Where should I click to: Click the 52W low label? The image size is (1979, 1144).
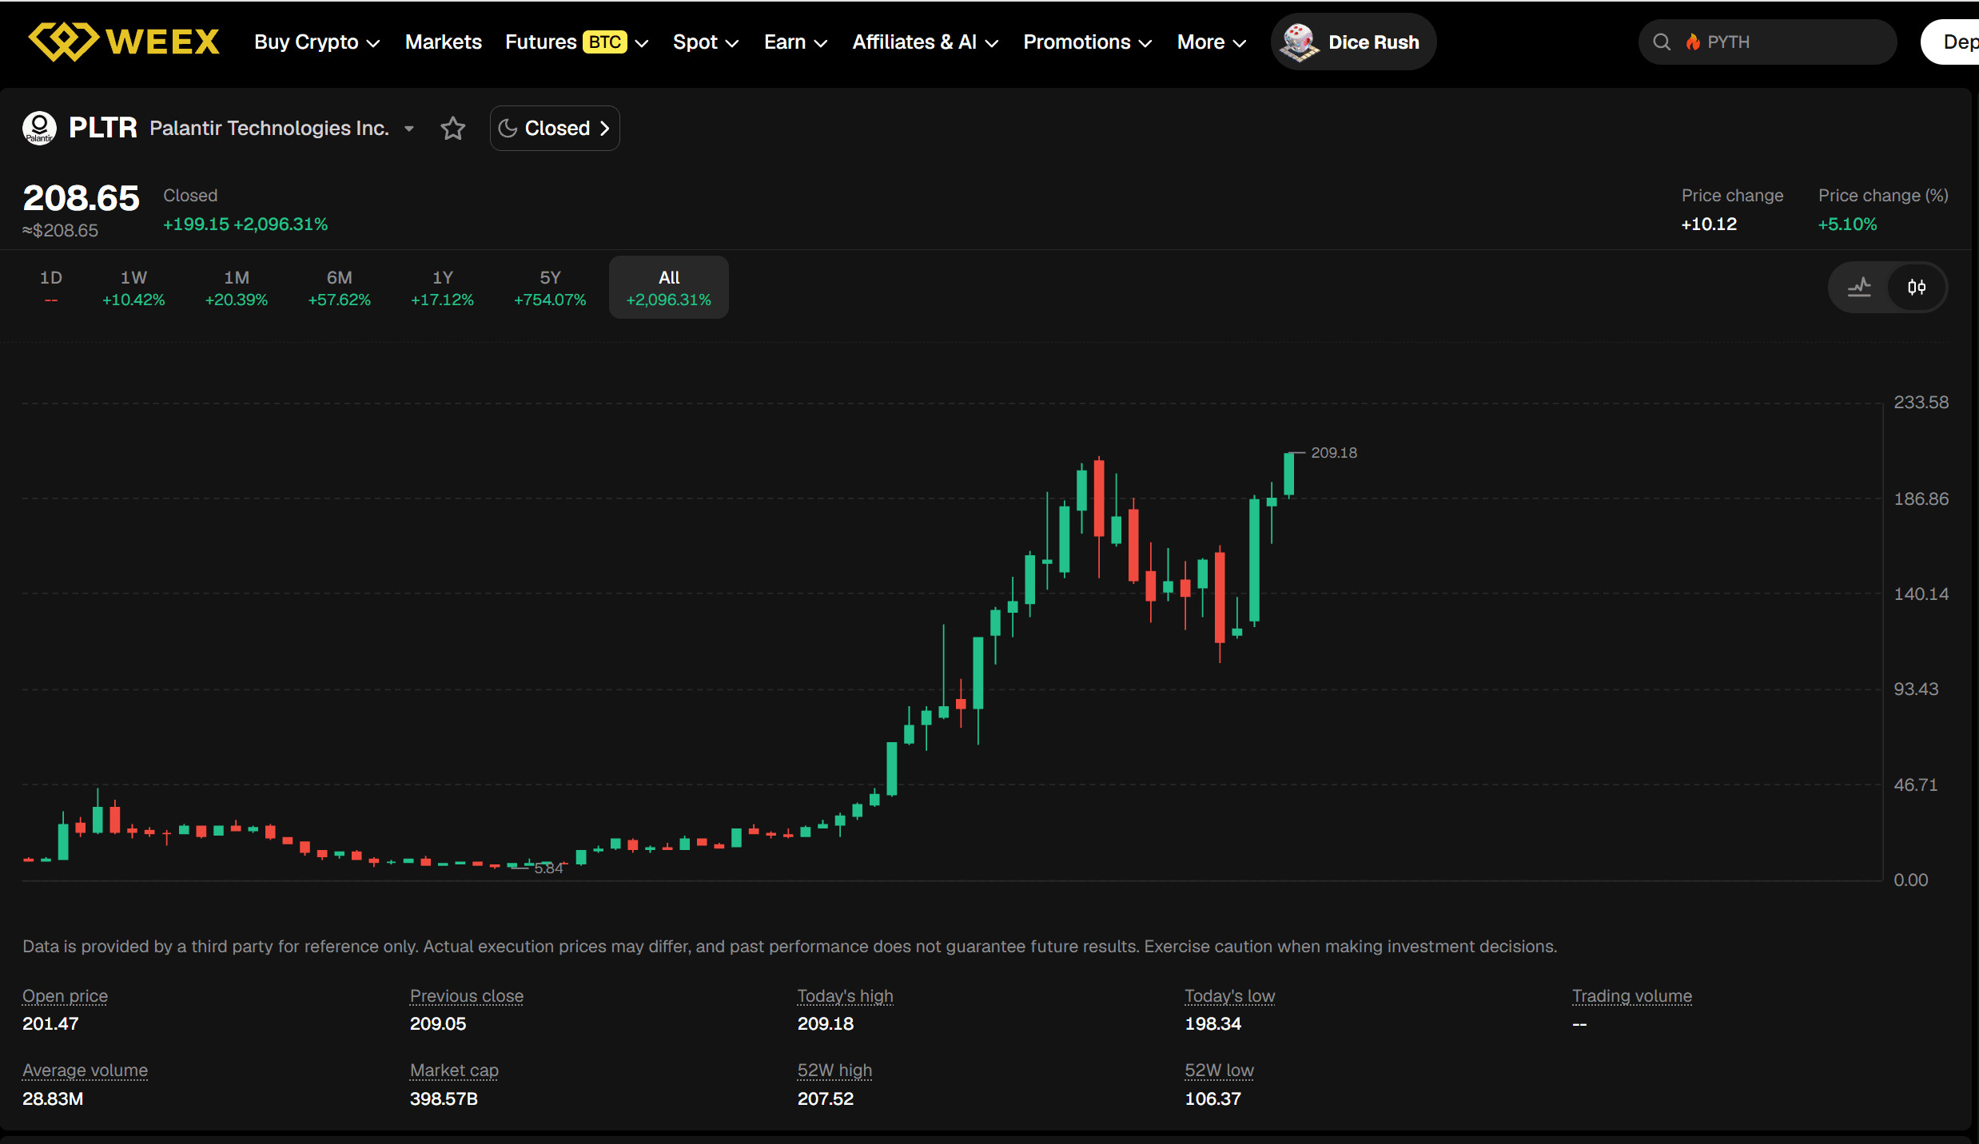[1220, 1070]
